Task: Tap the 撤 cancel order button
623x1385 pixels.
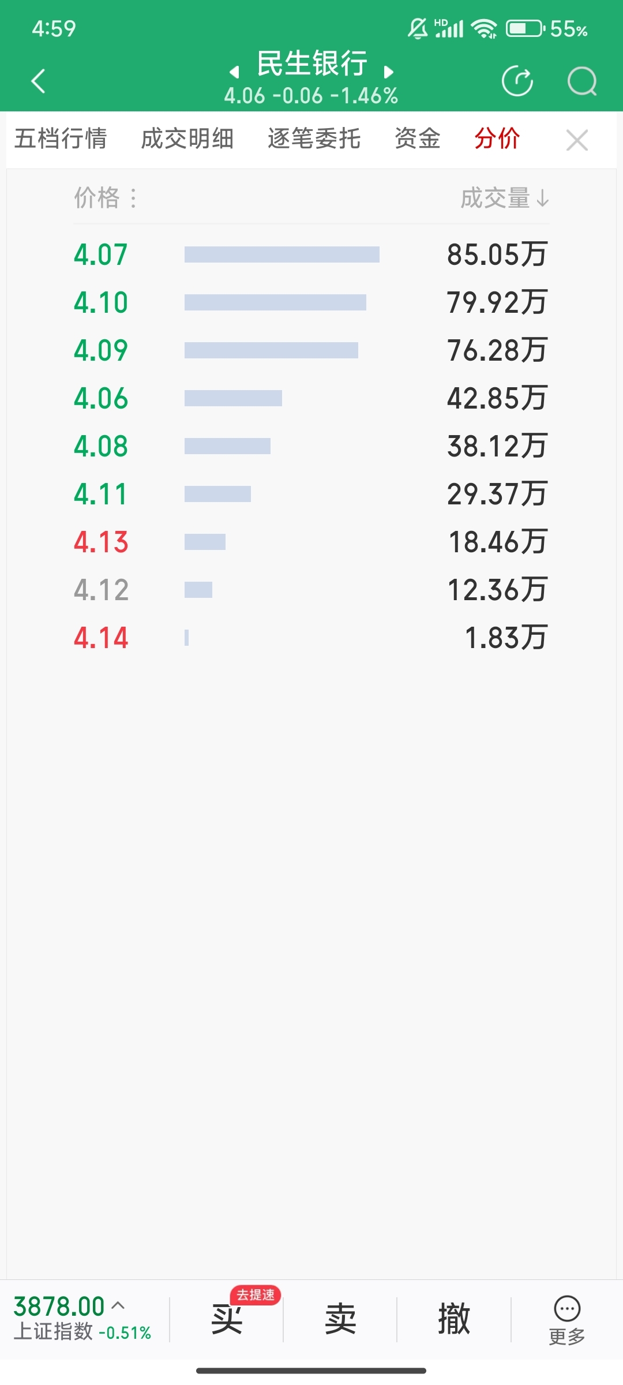Action: [454, 1319]
